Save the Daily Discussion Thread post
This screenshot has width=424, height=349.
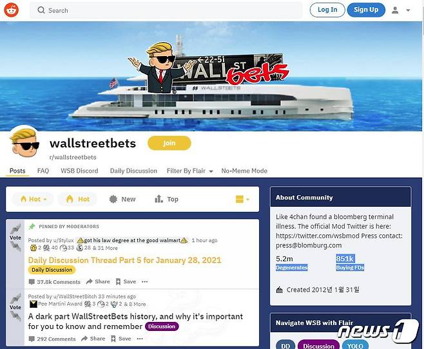(x=126, y=281)
